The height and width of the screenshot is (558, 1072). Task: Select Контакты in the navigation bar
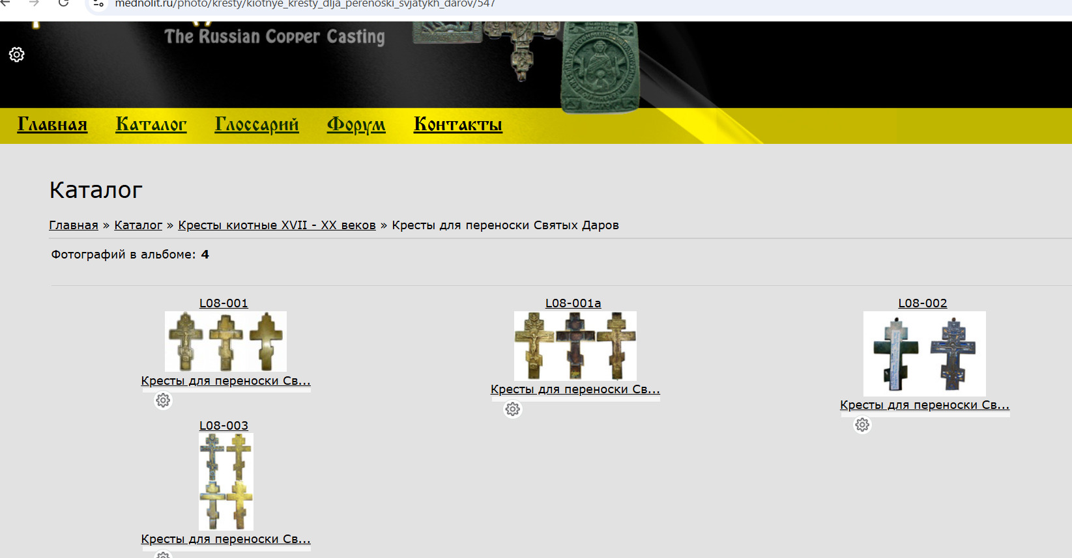[x=457, y=124]
